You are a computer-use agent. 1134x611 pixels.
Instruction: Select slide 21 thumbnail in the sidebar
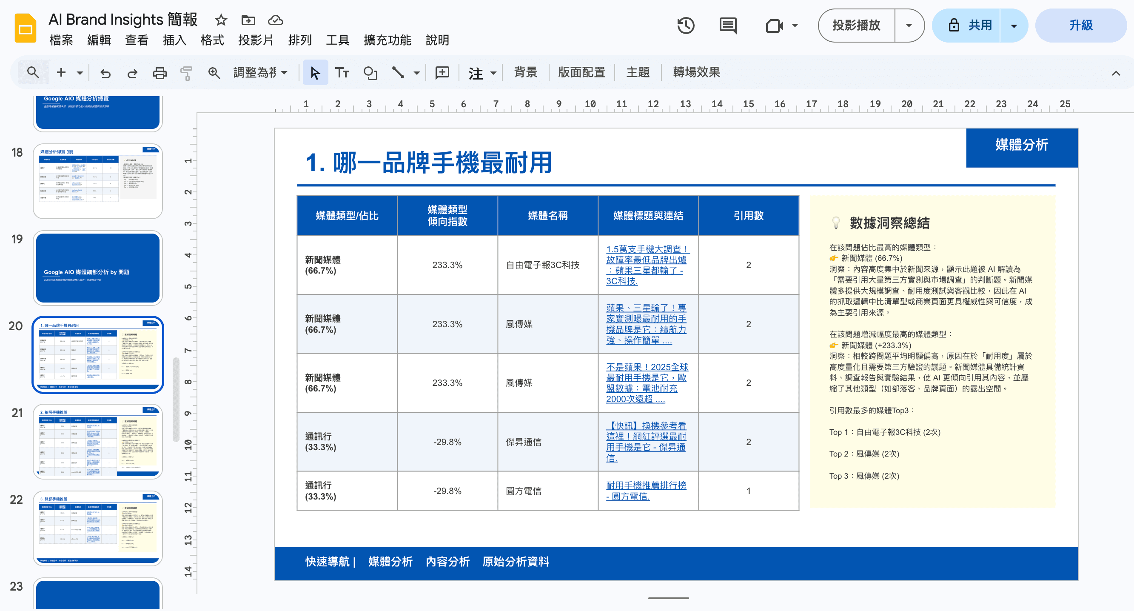(x=98, y=443)
